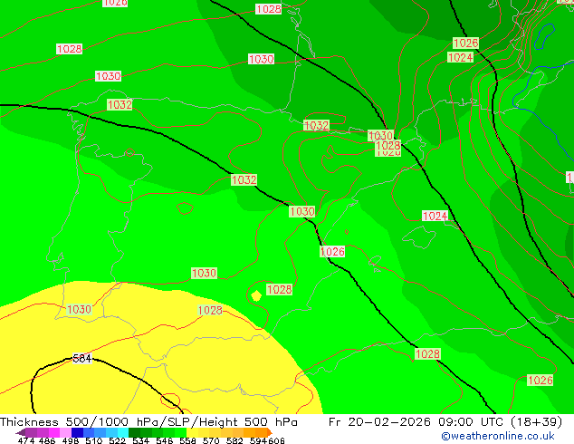The height and width of the screenshot is (444, 574).
Task: Click the small yellow diamond patch on map
Action: coord(256,295)
